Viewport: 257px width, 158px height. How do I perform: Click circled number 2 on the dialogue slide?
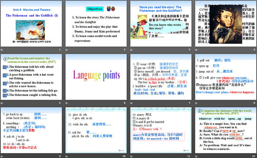point(199,111)
